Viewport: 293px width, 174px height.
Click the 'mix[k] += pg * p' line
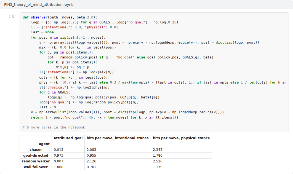72,67
